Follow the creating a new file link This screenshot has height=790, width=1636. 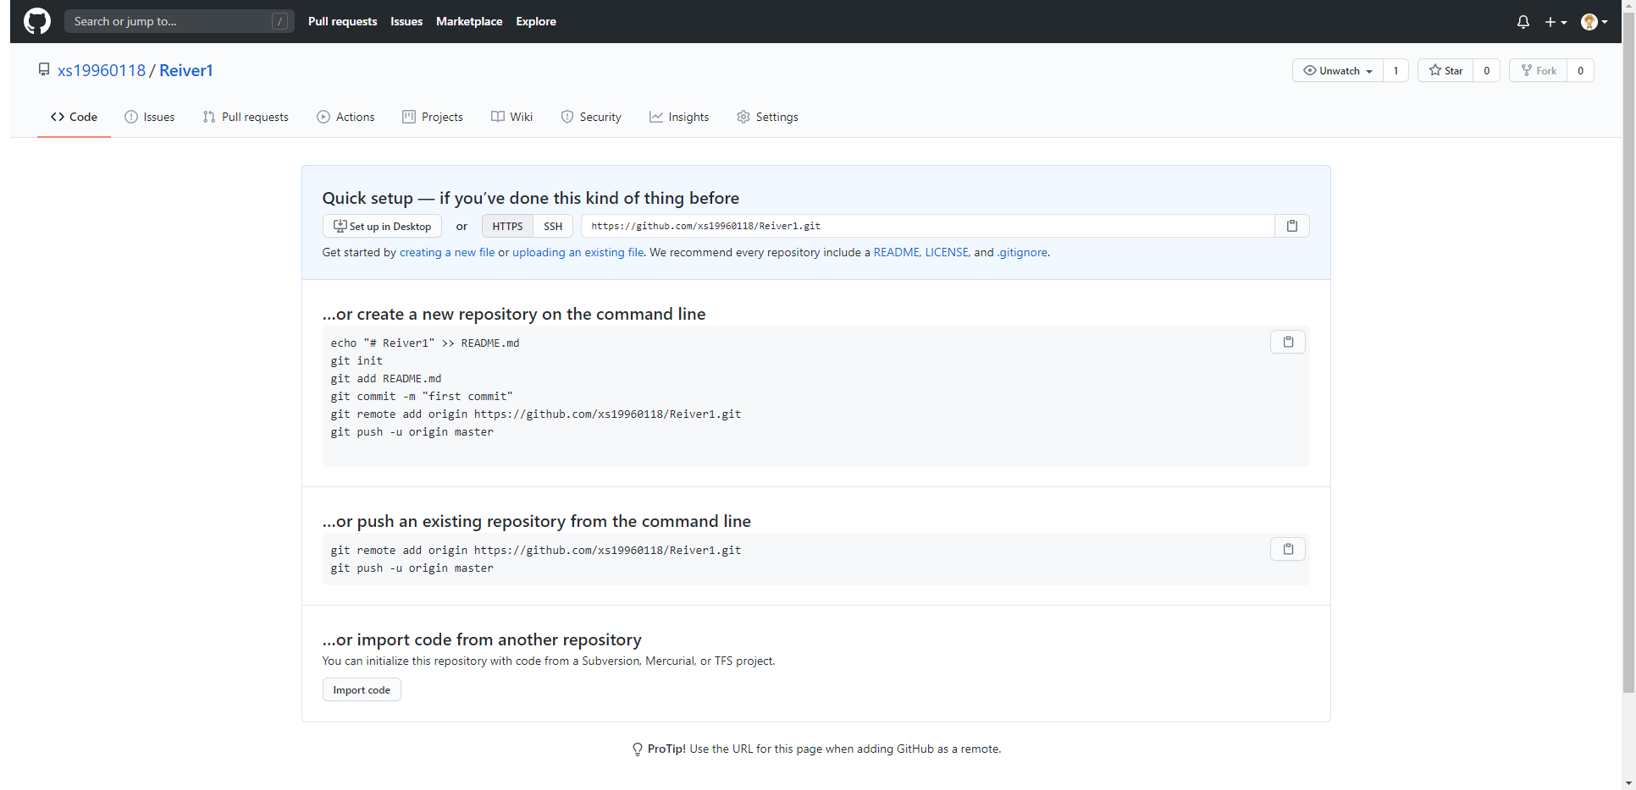pyautogui.click(x=447, y=252)
